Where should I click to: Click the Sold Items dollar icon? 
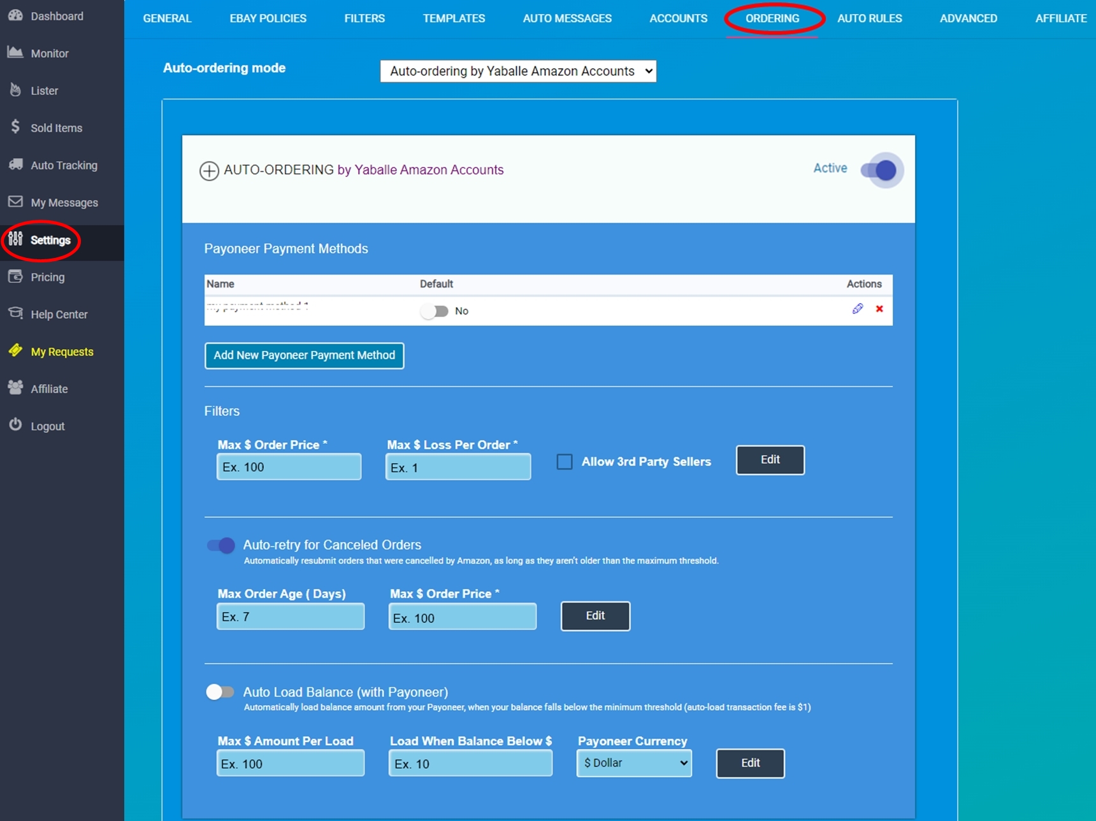coord(15,127)
